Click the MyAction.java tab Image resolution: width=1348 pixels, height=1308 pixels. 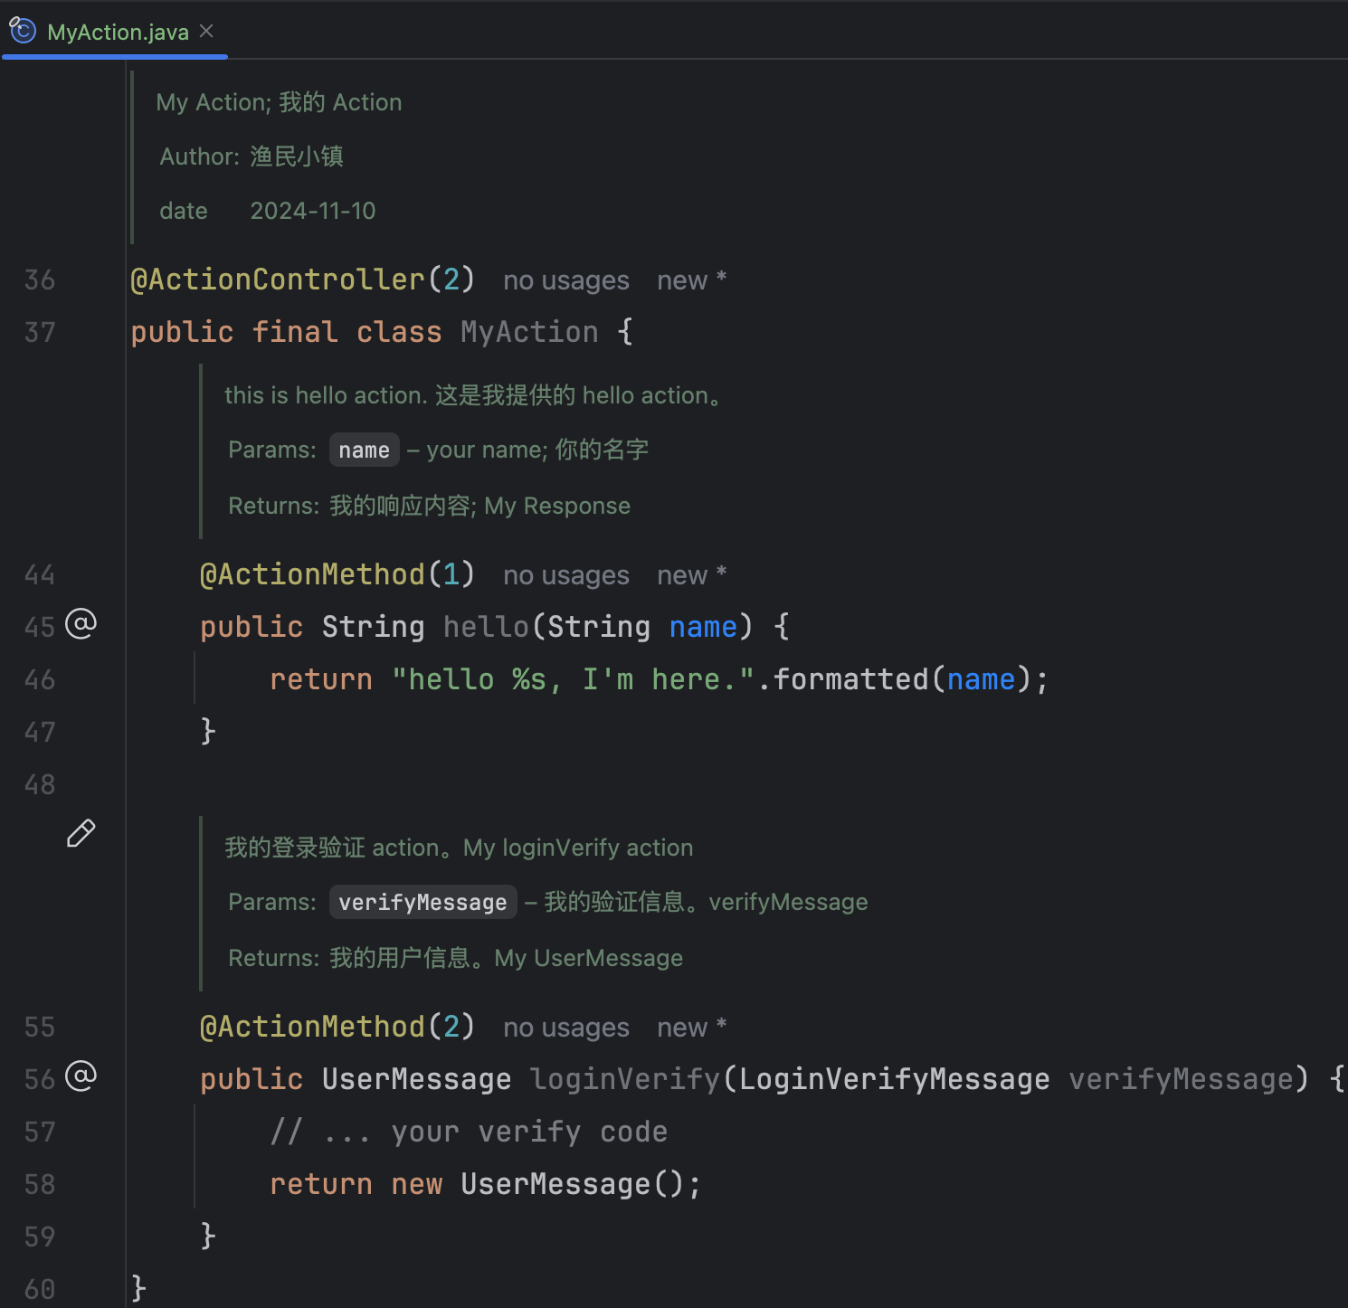[x=118, y=33]
